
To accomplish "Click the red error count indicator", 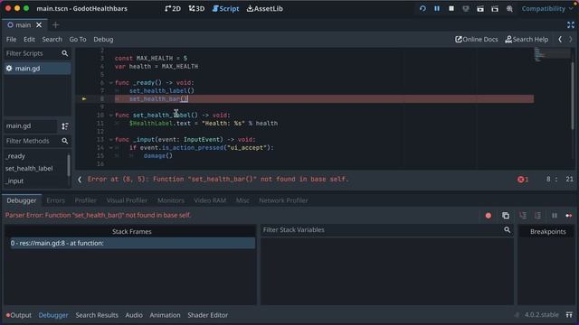I will [x=523, y=180].
